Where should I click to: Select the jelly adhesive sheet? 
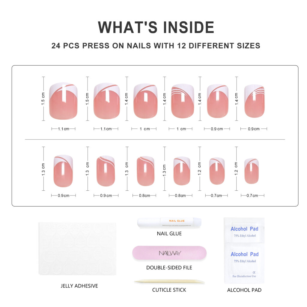(77, 249)
